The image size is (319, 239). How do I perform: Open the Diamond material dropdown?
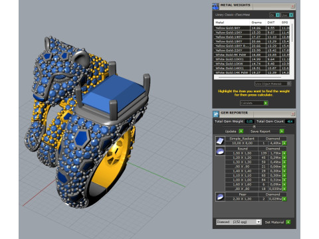pyautogui.click(x=259, y=222)
